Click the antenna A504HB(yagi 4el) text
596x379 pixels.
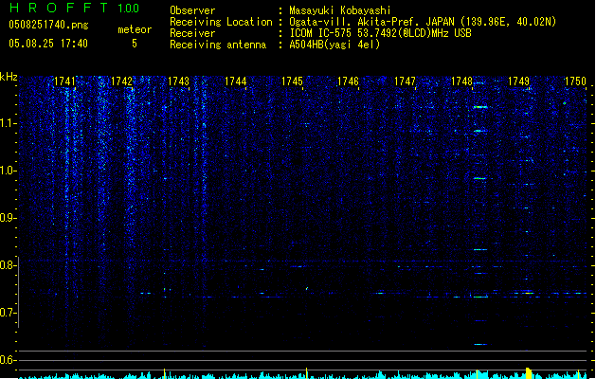(334, 45)
